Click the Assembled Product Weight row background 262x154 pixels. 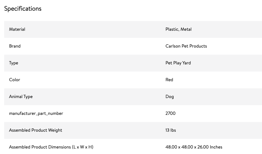click(x=133, y=130)
